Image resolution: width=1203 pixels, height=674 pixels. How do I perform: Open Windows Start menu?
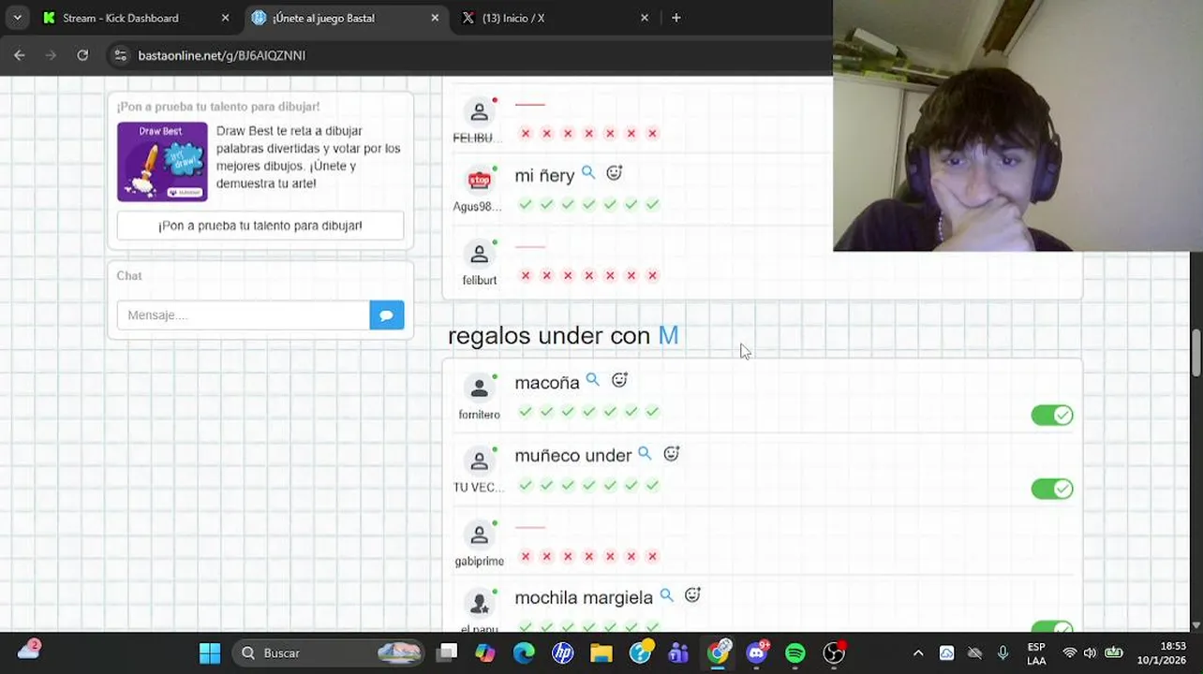click(210, 653)
